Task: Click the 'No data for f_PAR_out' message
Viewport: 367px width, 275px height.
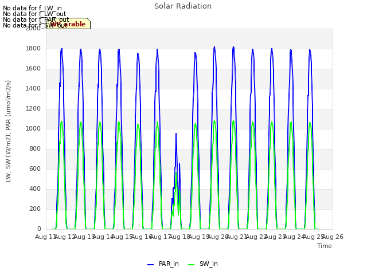Action: coord(36,19)
